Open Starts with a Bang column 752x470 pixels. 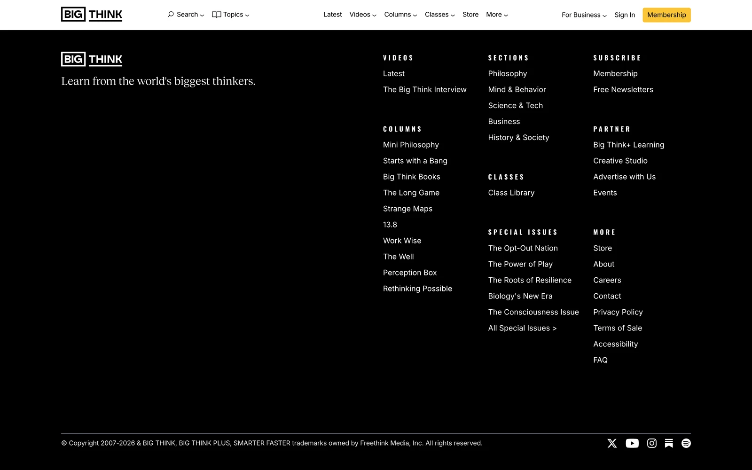click(x=415, y=161)
